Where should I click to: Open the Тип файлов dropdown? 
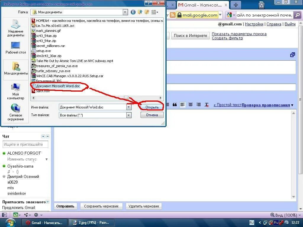point(129,115)
